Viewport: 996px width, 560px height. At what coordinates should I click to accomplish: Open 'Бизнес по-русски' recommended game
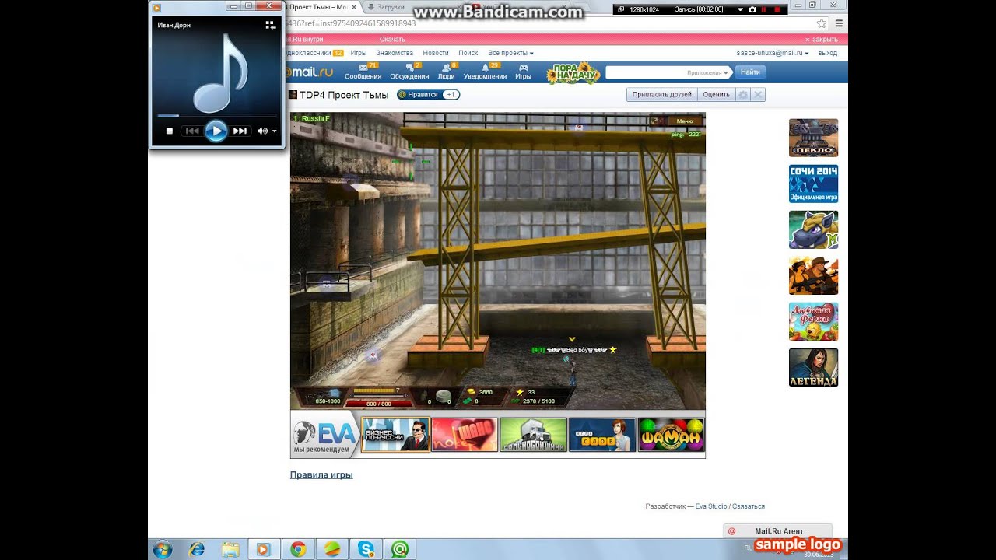[395, 435]
